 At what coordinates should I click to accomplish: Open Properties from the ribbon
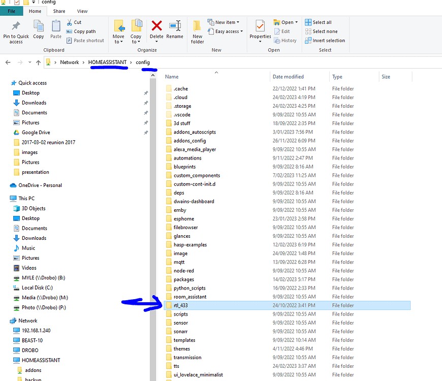260,30
